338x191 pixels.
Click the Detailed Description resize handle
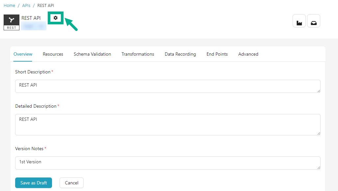(318, 133)
